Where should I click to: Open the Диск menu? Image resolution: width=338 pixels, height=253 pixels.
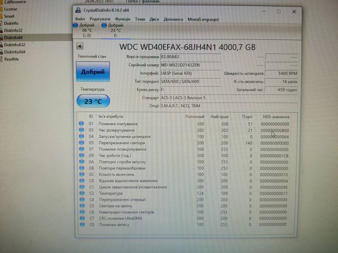[x=154, y=19]
